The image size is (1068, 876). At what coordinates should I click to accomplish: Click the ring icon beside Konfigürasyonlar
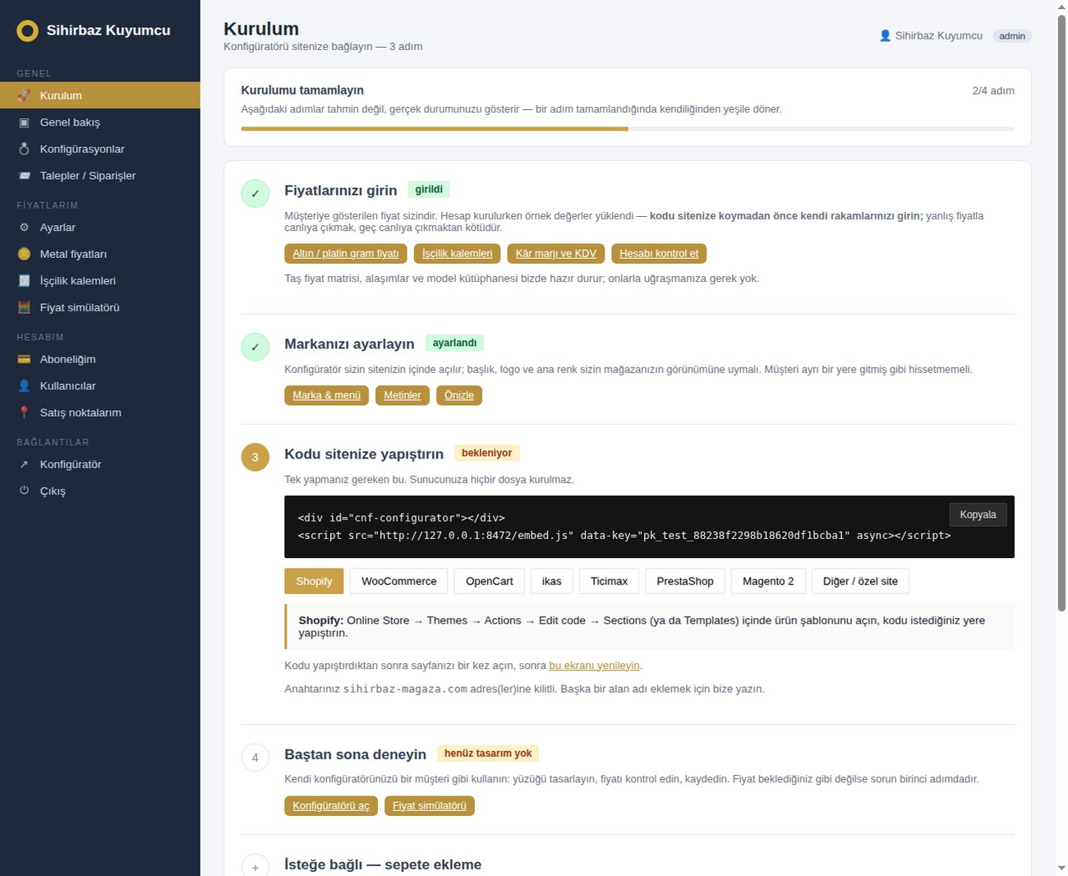coord(24,149)
